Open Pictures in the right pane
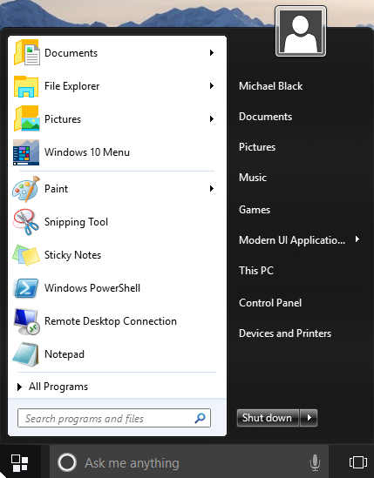 click(257, 147)
